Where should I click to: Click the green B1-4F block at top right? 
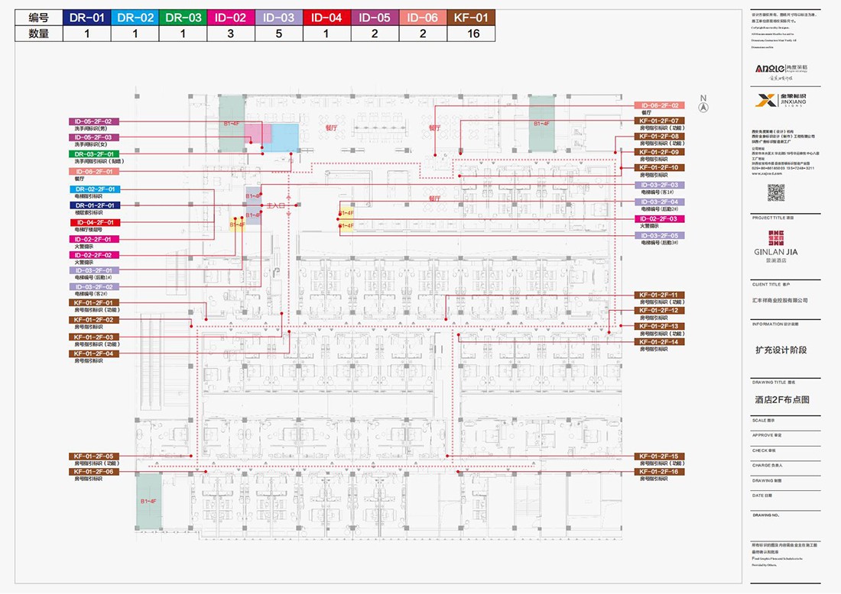tap(541, 123)
